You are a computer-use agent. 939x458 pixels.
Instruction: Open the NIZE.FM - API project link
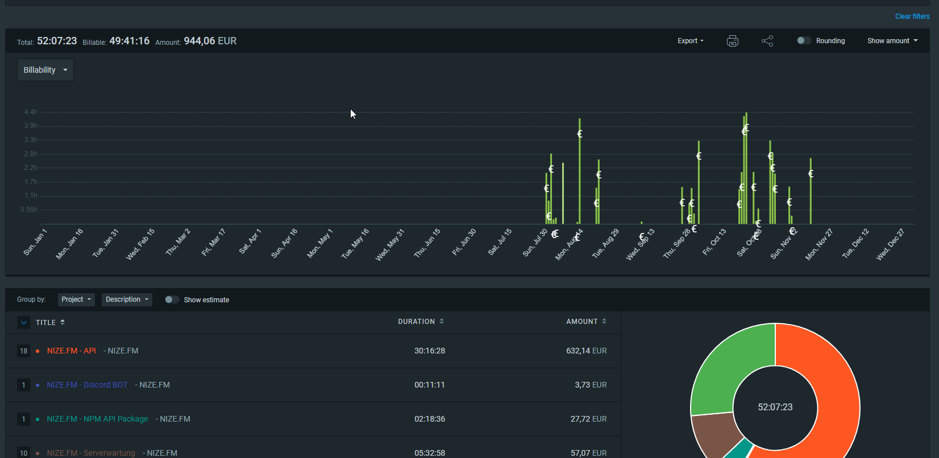[72, 351]
